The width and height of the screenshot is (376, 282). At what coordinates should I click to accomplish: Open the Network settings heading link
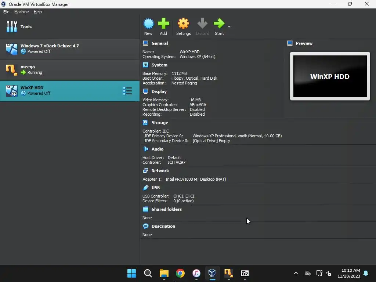(160, 171)
